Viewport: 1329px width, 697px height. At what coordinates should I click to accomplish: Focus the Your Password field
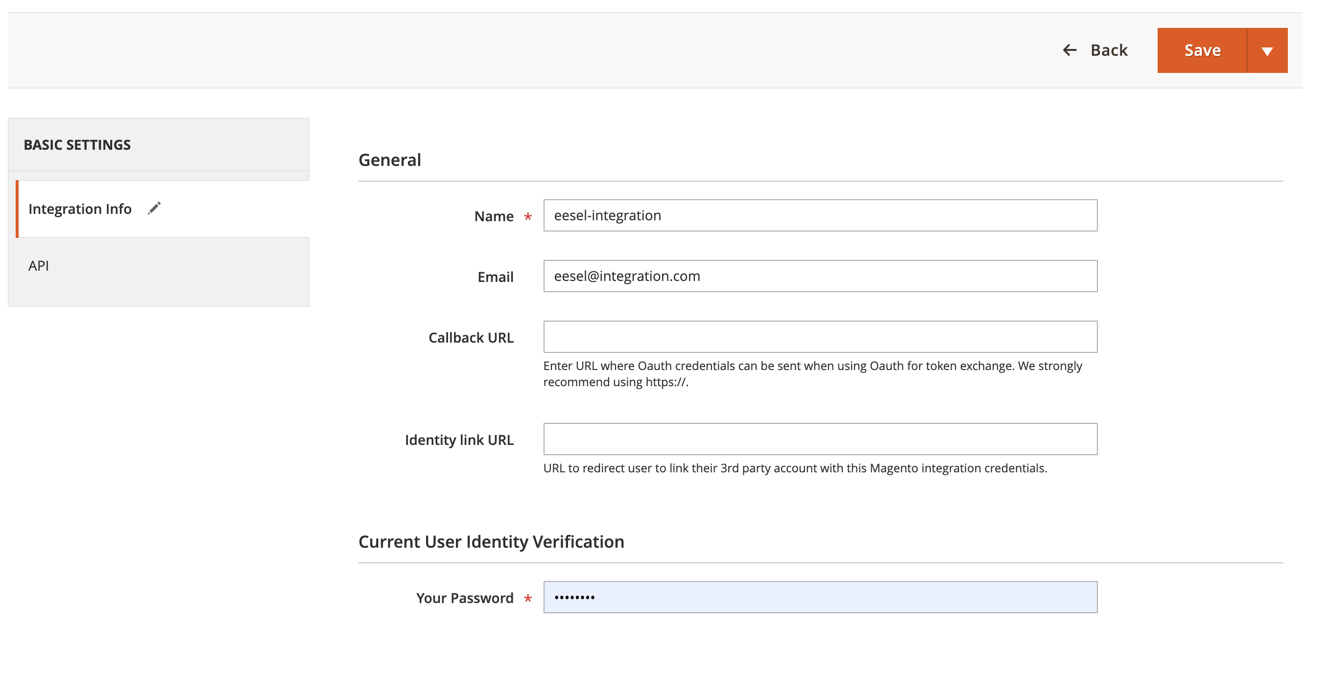(x=820, y=598)
